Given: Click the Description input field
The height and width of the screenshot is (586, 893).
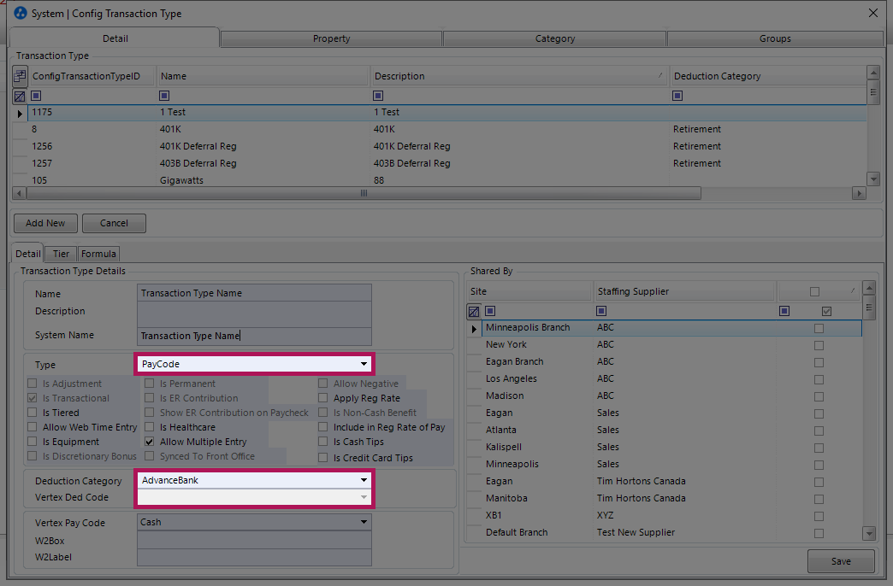Looking at the screenshot, I should pos(254,314).
